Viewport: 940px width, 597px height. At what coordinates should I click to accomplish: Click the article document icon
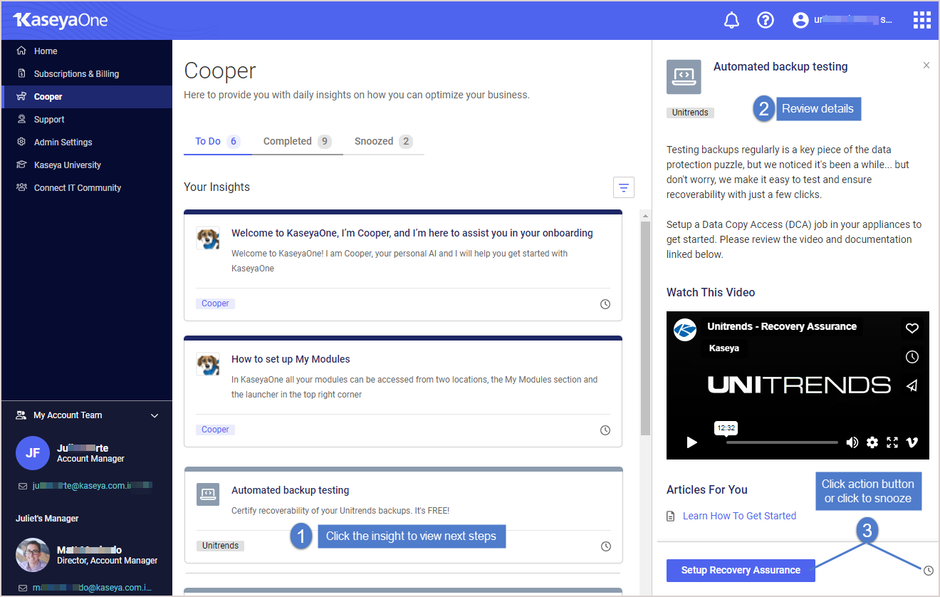tap(671, 516)
